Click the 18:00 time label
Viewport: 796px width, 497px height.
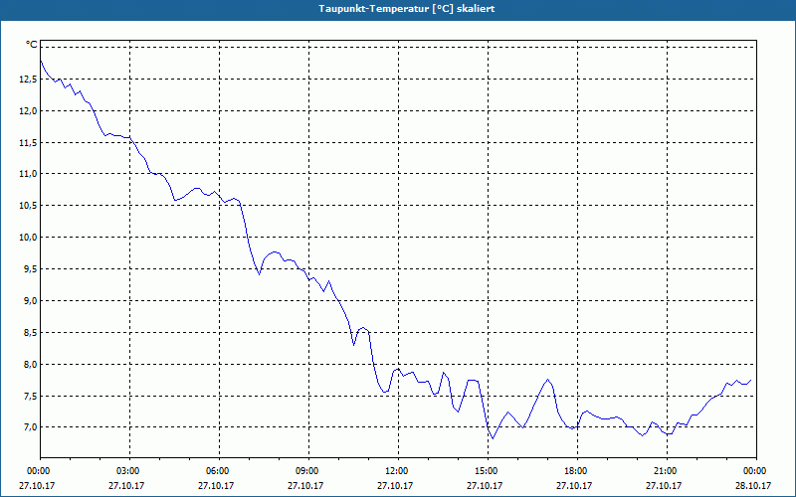[x=577, y=471]
